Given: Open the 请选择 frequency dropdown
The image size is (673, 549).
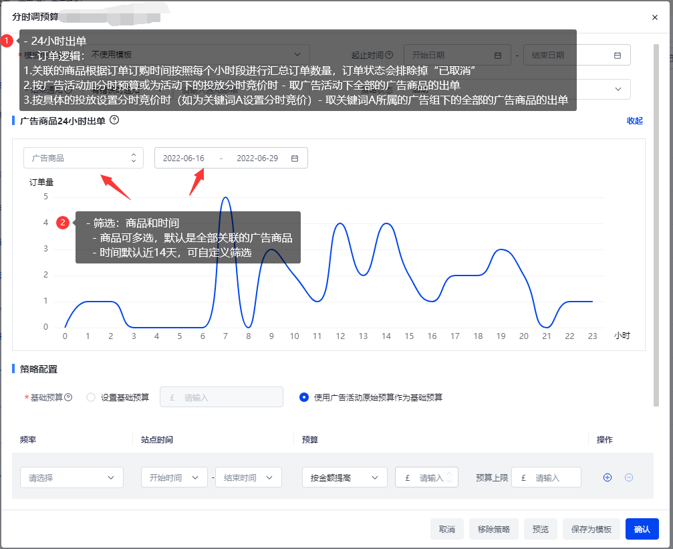Looking at the screenshot, I should point(72,477).
